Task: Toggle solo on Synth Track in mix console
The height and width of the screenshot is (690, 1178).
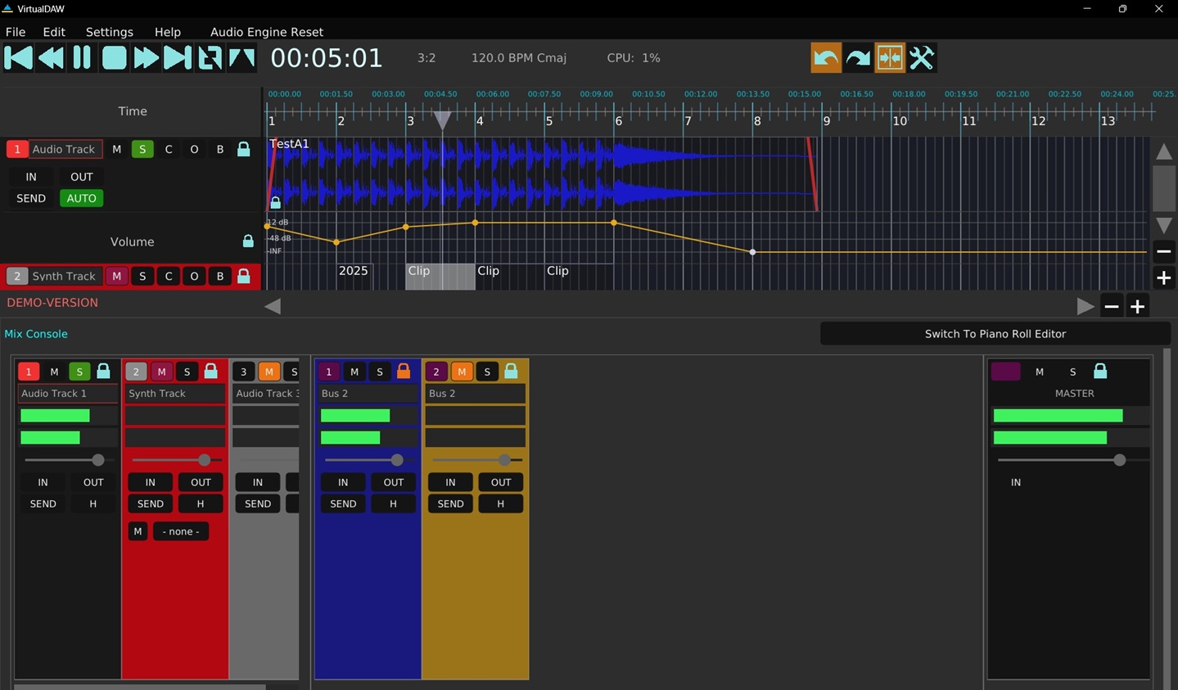Action: pyautogui.click(x=187, y=372)
